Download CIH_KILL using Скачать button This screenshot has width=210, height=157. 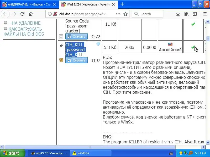(76, 60)
